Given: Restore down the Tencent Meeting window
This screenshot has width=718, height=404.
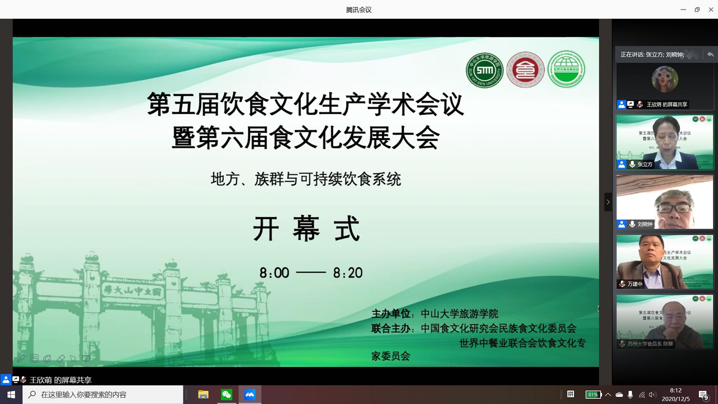Looking at the screenshot, I should click(x=697, y=9).
